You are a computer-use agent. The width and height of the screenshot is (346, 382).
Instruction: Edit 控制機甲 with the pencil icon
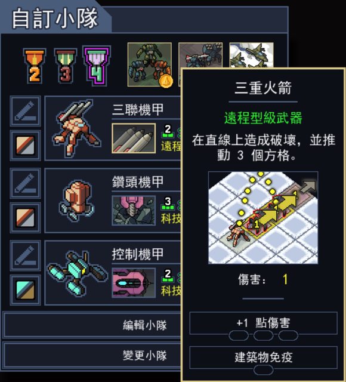25,255
